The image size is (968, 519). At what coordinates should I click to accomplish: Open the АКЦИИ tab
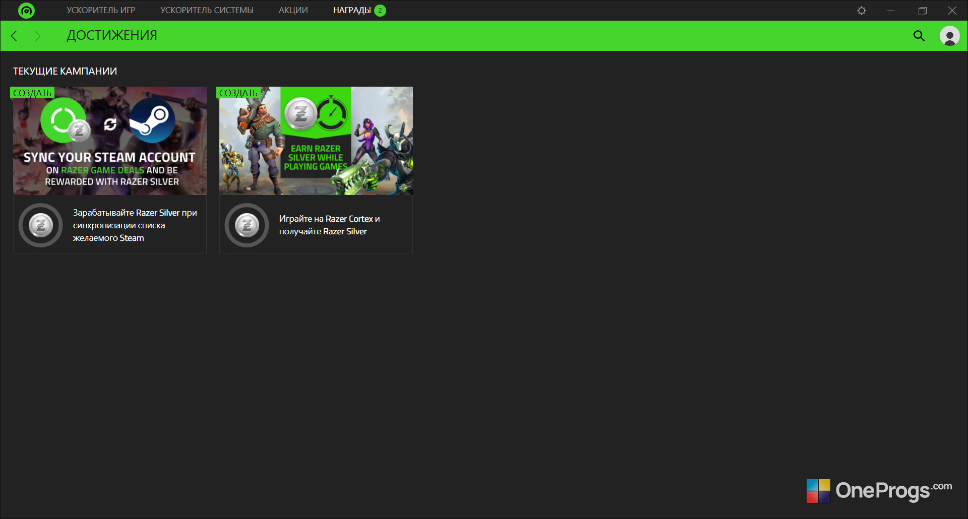293,11
